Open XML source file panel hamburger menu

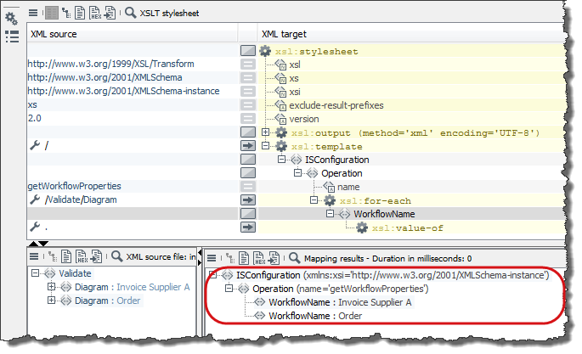[34, 256]
